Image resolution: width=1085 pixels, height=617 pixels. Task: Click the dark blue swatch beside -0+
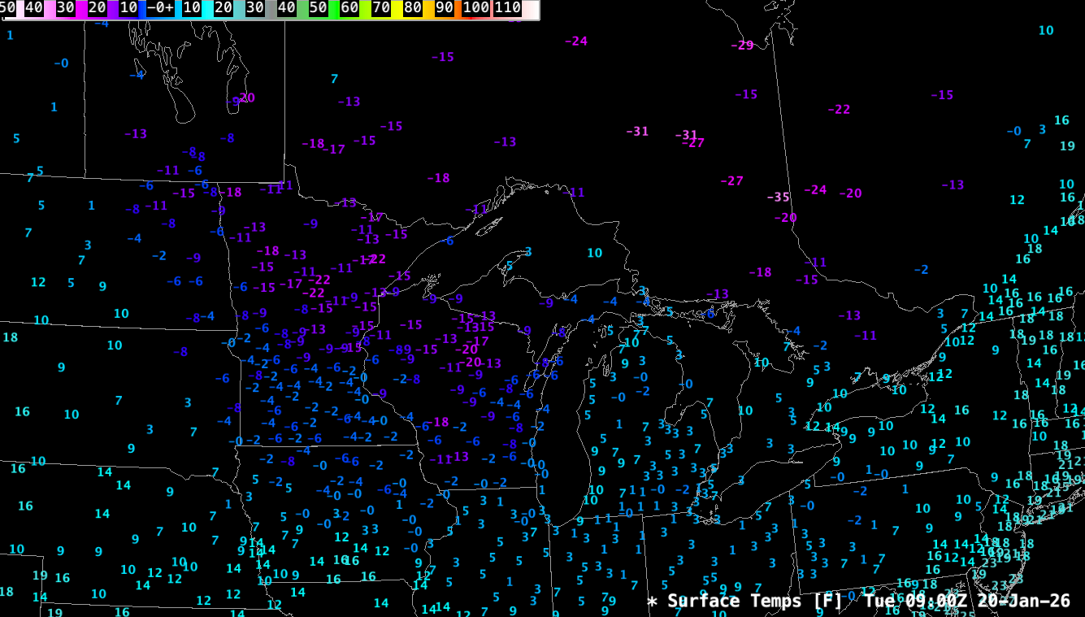[x=142, y=8]
